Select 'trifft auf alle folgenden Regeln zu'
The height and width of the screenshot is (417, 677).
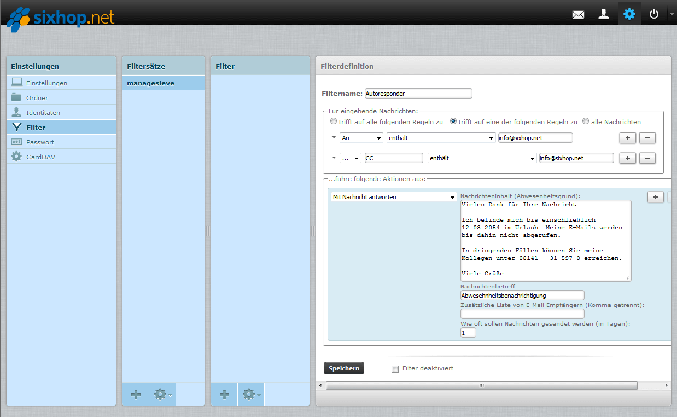tap(334, 121)
